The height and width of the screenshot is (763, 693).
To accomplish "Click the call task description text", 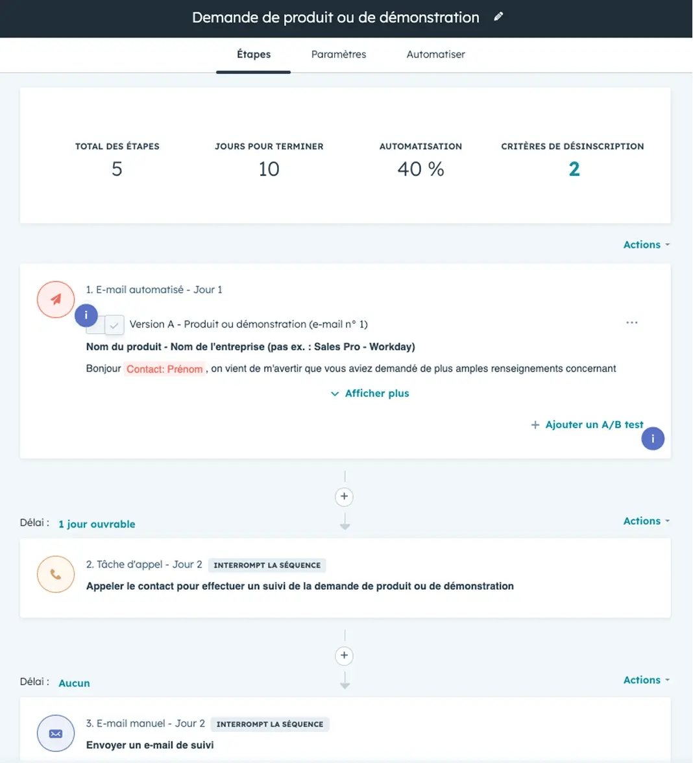I will (x=300, y=586).
